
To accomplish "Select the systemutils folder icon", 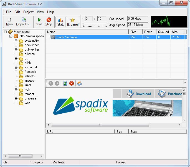I will (x=21, y=41).
